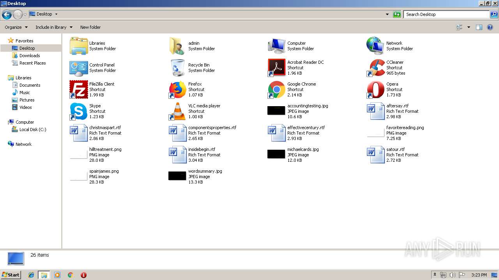Select Computer in the navigation pane
The height and width of the screenshot is (280, 499).
[x=21, y=122]
